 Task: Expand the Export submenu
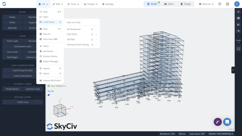click(x=50, y=73)
